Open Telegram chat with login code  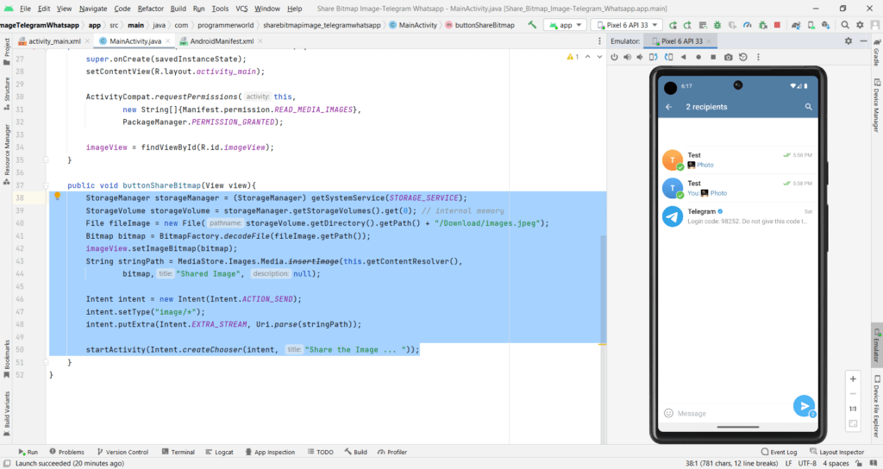(x=738, y=216)
